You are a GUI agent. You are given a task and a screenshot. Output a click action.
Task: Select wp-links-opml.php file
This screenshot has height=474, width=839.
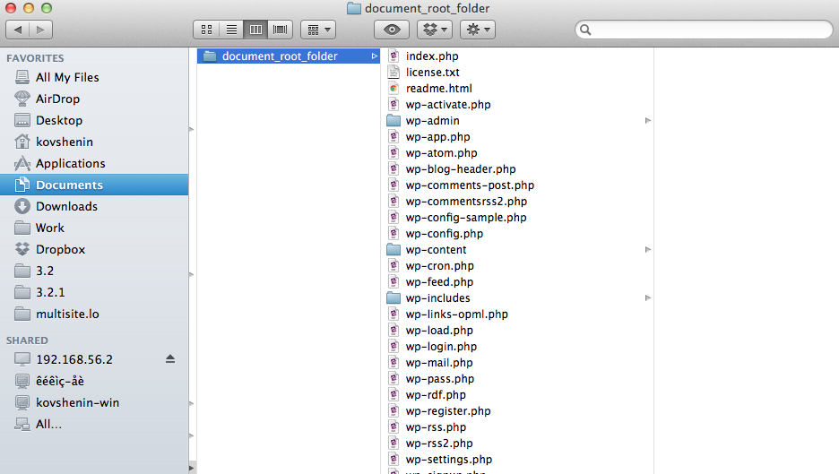coord(517,314)
